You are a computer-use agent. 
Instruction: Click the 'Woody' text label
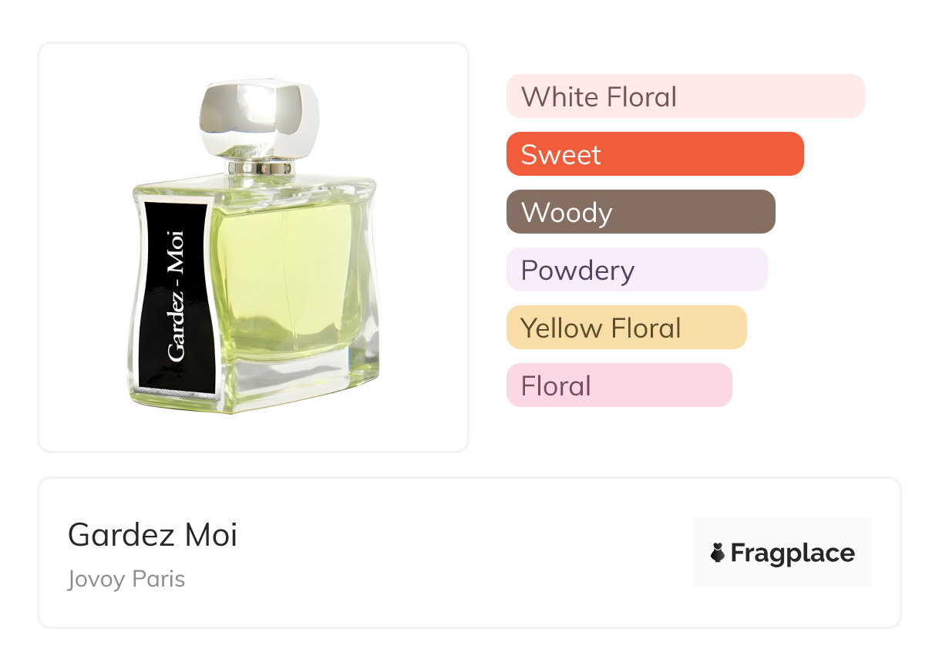pos(567,212)
